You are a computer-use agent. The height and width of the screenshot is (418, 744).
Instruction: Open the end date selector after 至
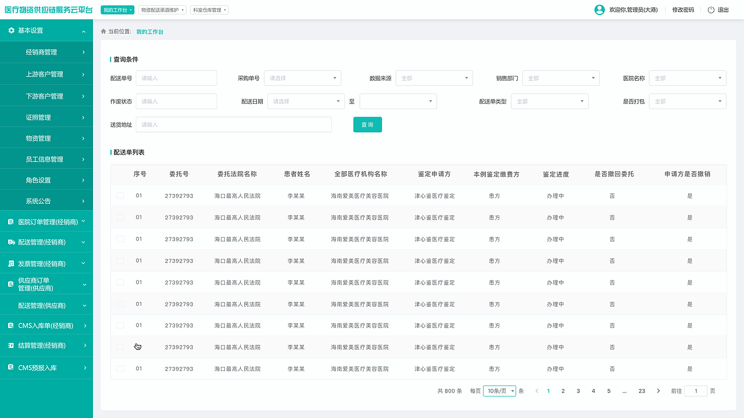tap(398, 101)
